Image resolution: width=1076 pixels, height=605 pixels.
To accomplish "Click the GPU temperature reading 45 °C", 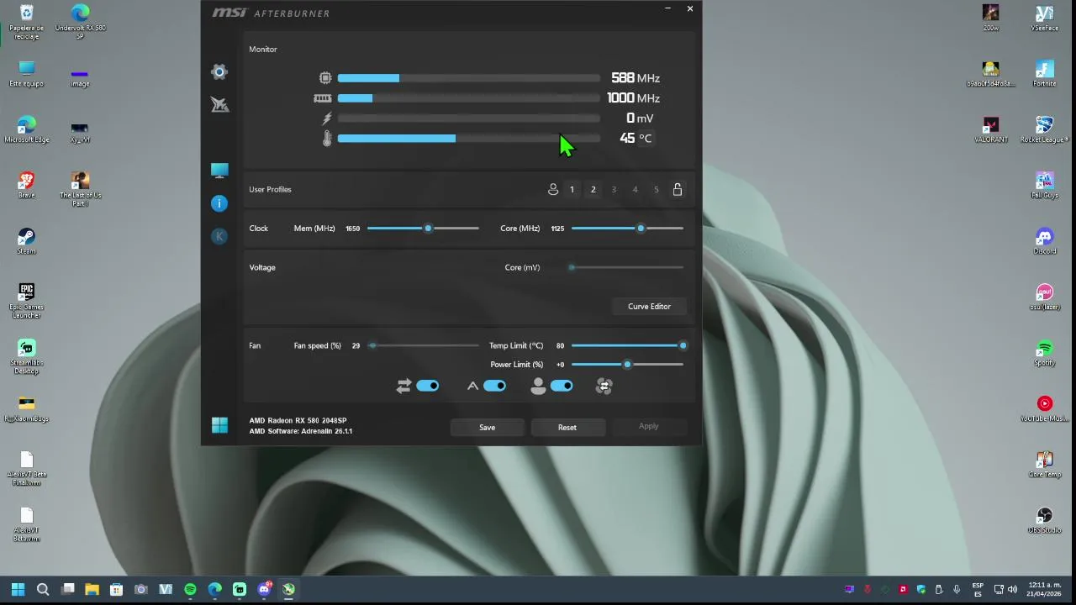I will (636, 139).
